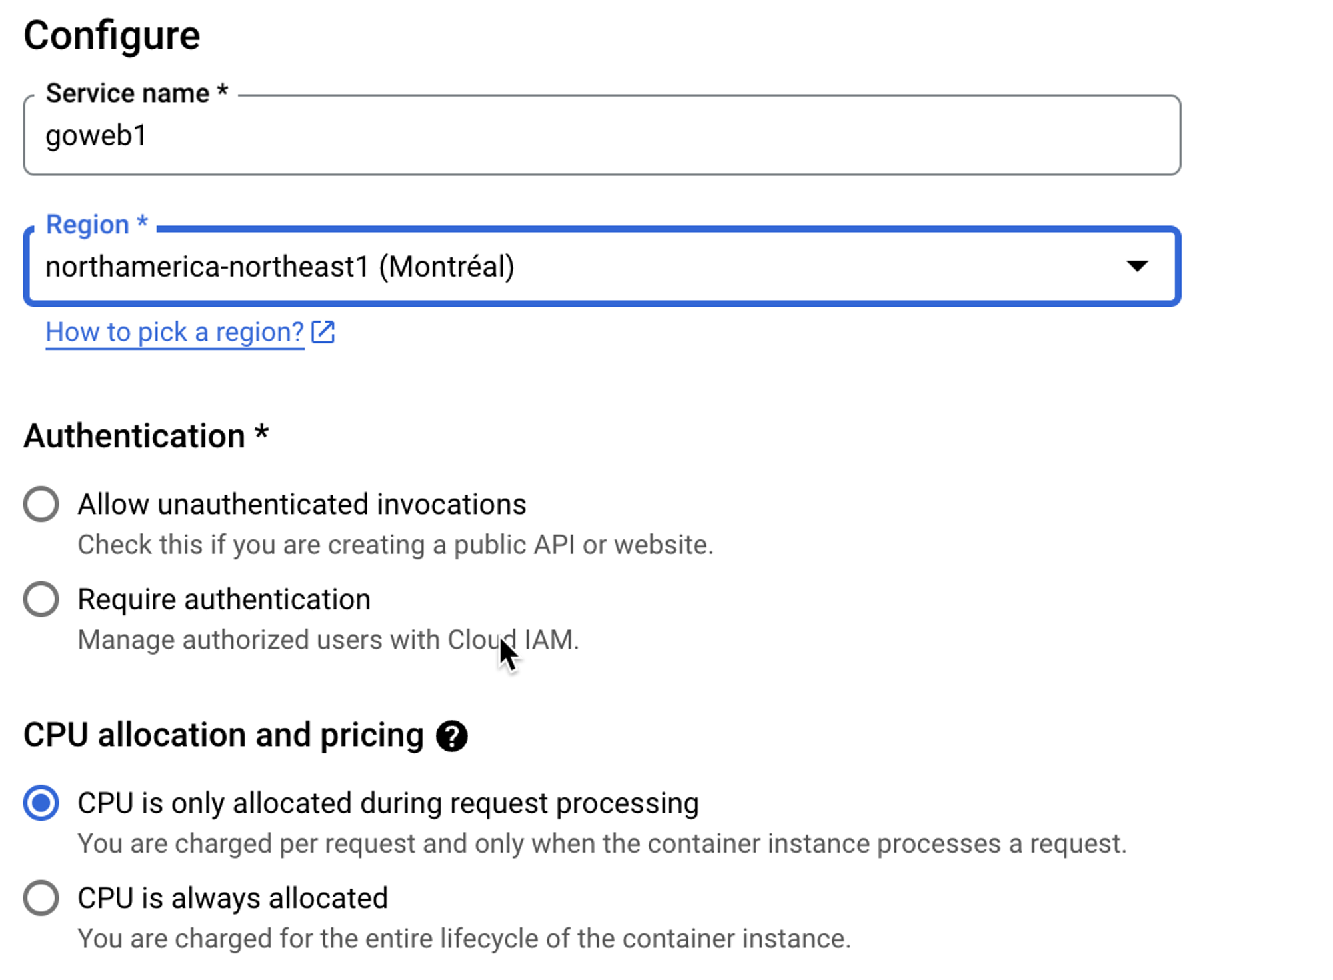Click the Allow unauthenticated invocations label text
This screenshot has width=1333, height=980.
click(301, 505)
